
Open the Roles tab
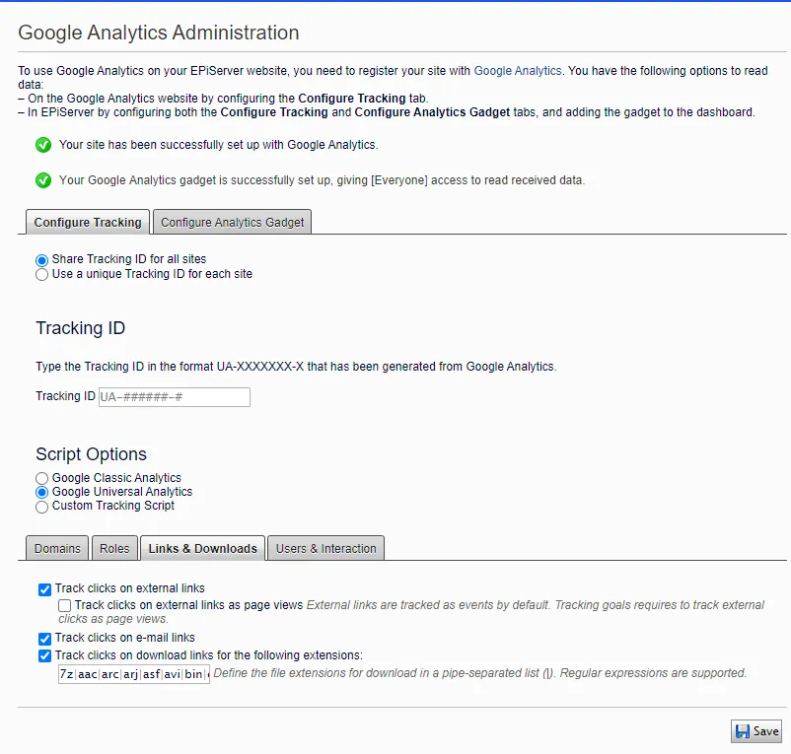click(x=114, y=548)
